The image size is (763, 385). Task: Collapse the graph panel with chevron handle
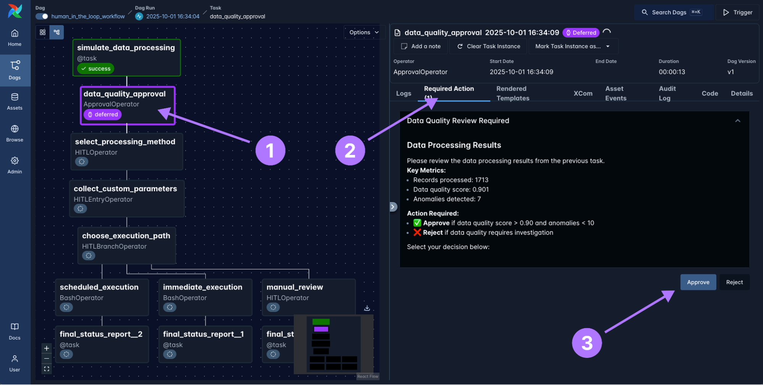point(393,207)
